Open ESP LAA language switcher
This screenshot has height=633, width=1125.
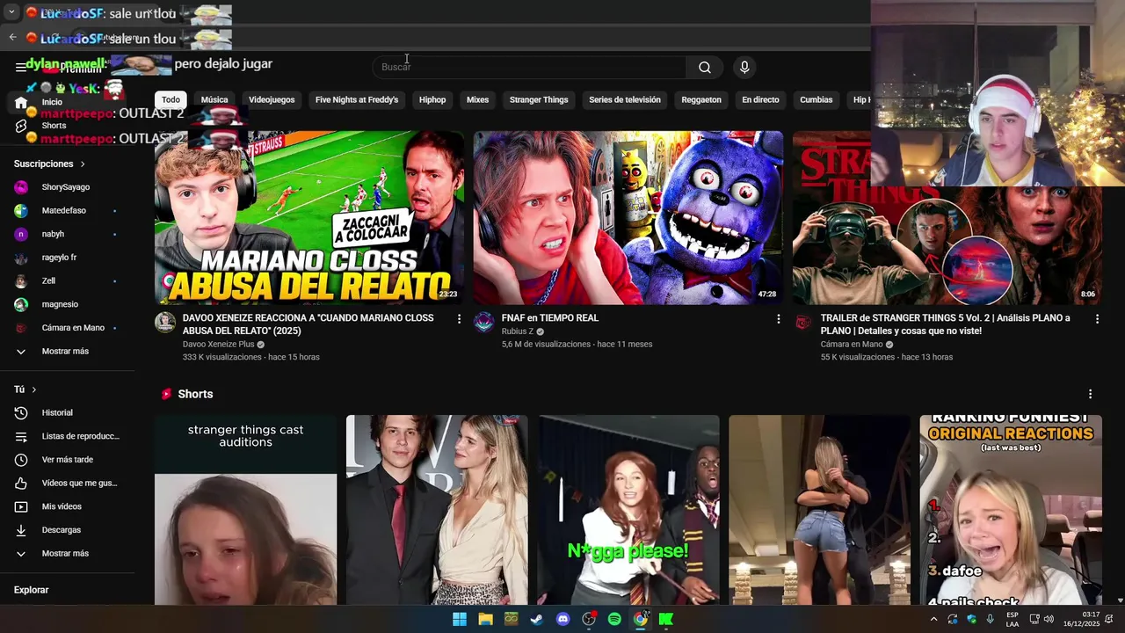(1012, 619)
